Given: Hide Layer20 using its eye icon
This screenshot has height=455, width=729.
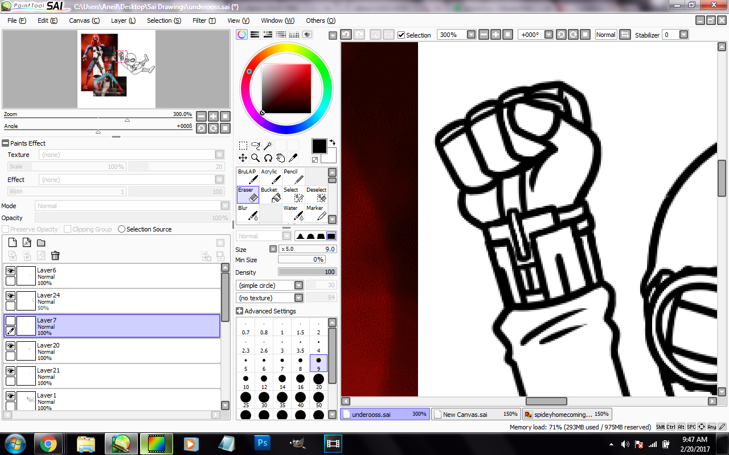Looking at the screenshot, I should tap(10, 346).
